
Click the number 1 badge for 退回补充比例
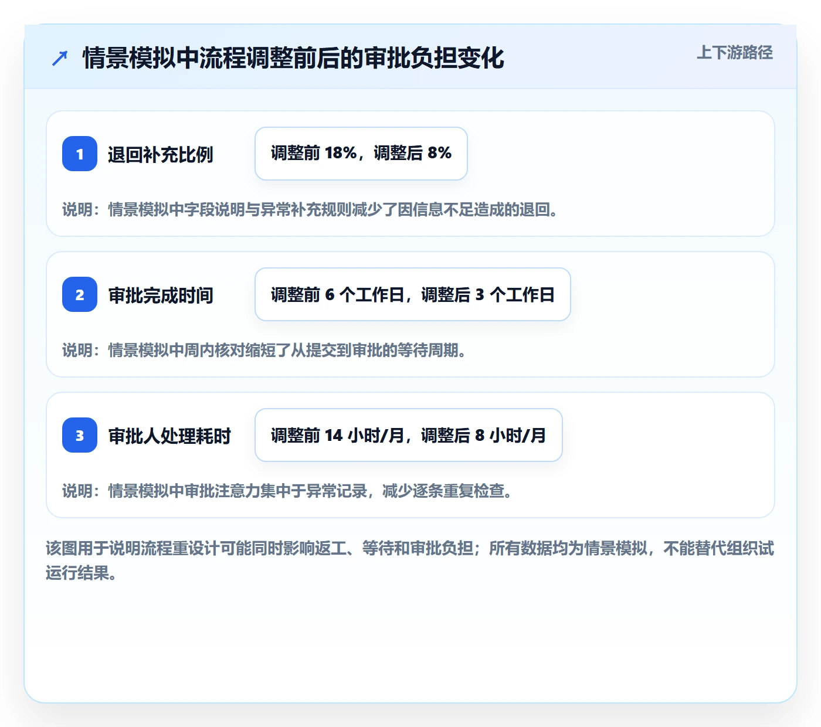(x=80, y=154)
